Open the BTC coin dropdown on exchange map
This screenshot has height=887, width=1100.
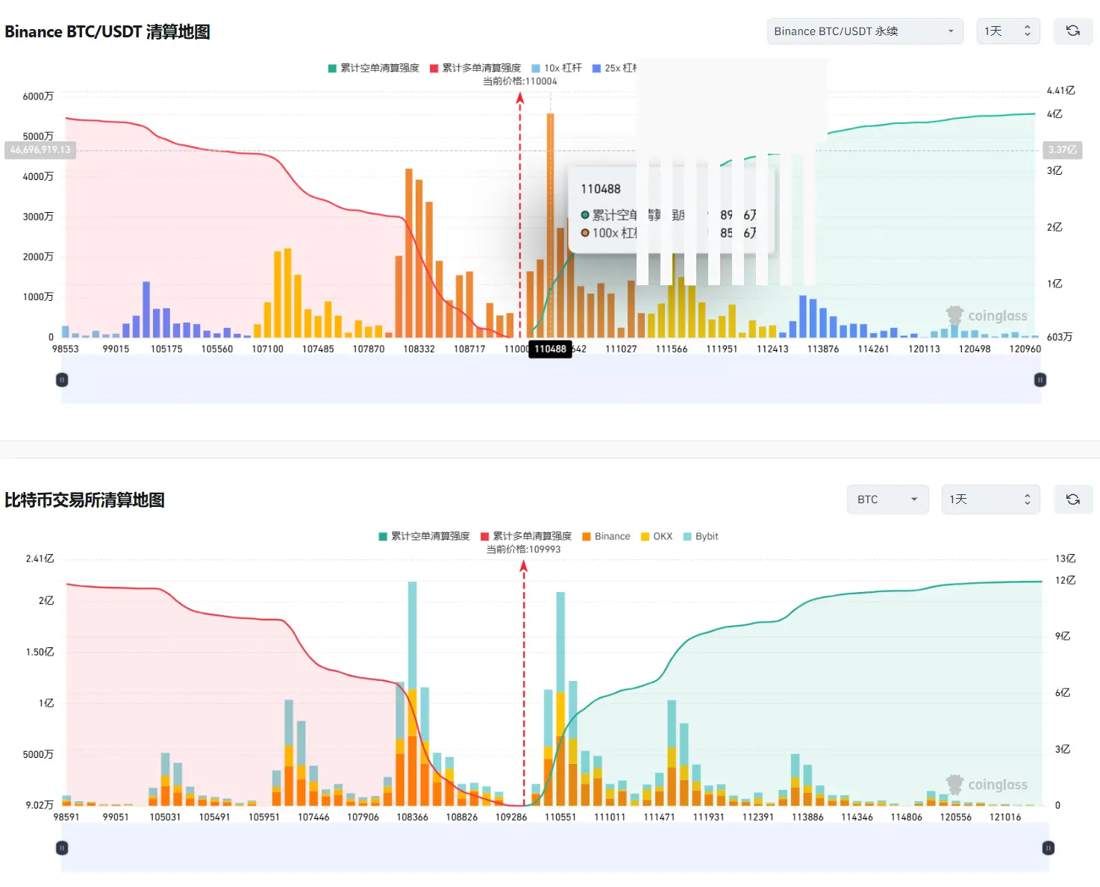888,499
